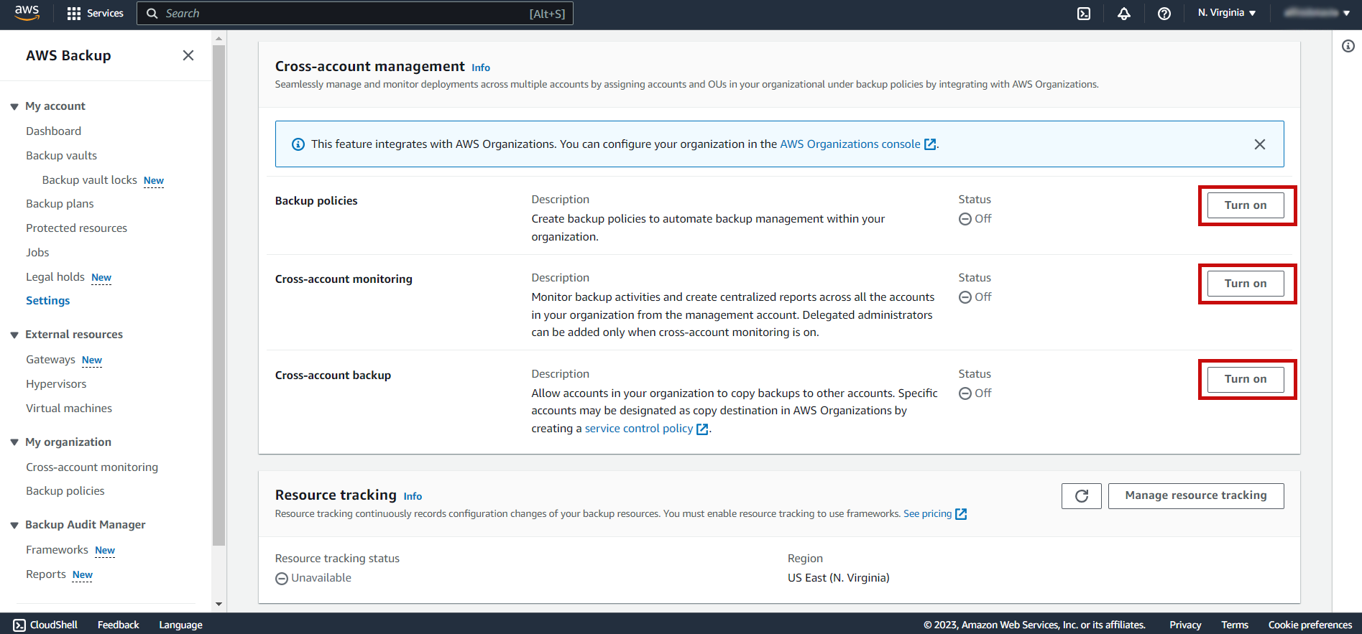This screenshot has height=634, width=1362.
Task: Open Feedback in the footer
Action: point(118,625)
